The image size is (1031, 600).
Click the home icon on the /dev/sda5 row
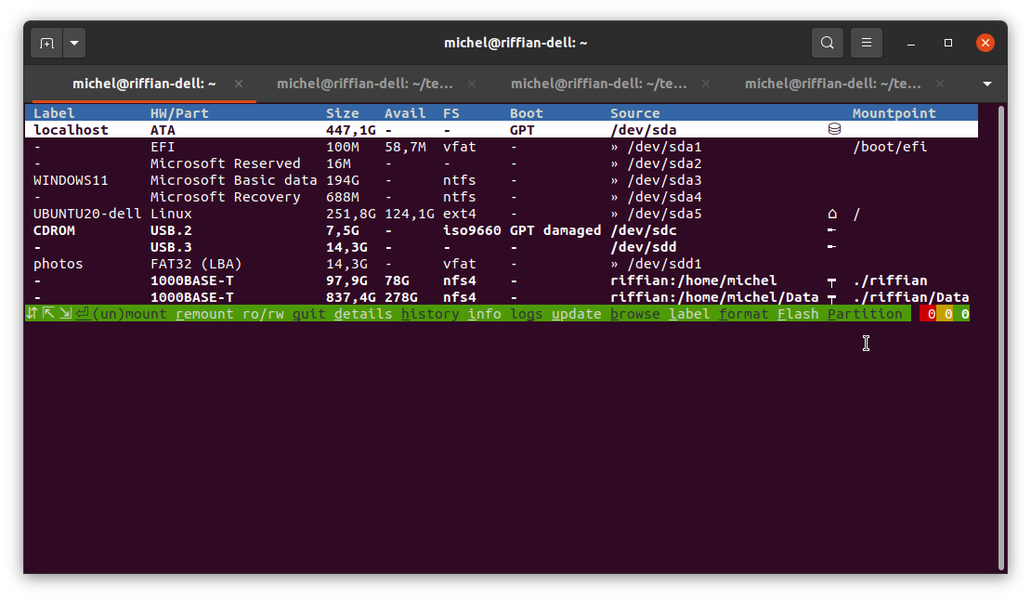(x=832, y=214)
